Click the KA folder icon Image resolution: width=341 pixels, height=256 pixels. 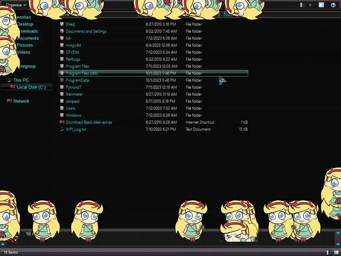tap(62, 38)
